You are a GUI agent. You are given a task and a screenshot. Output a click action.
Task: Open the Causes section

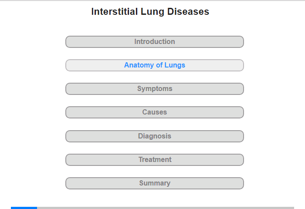click(x=155, y=112)
